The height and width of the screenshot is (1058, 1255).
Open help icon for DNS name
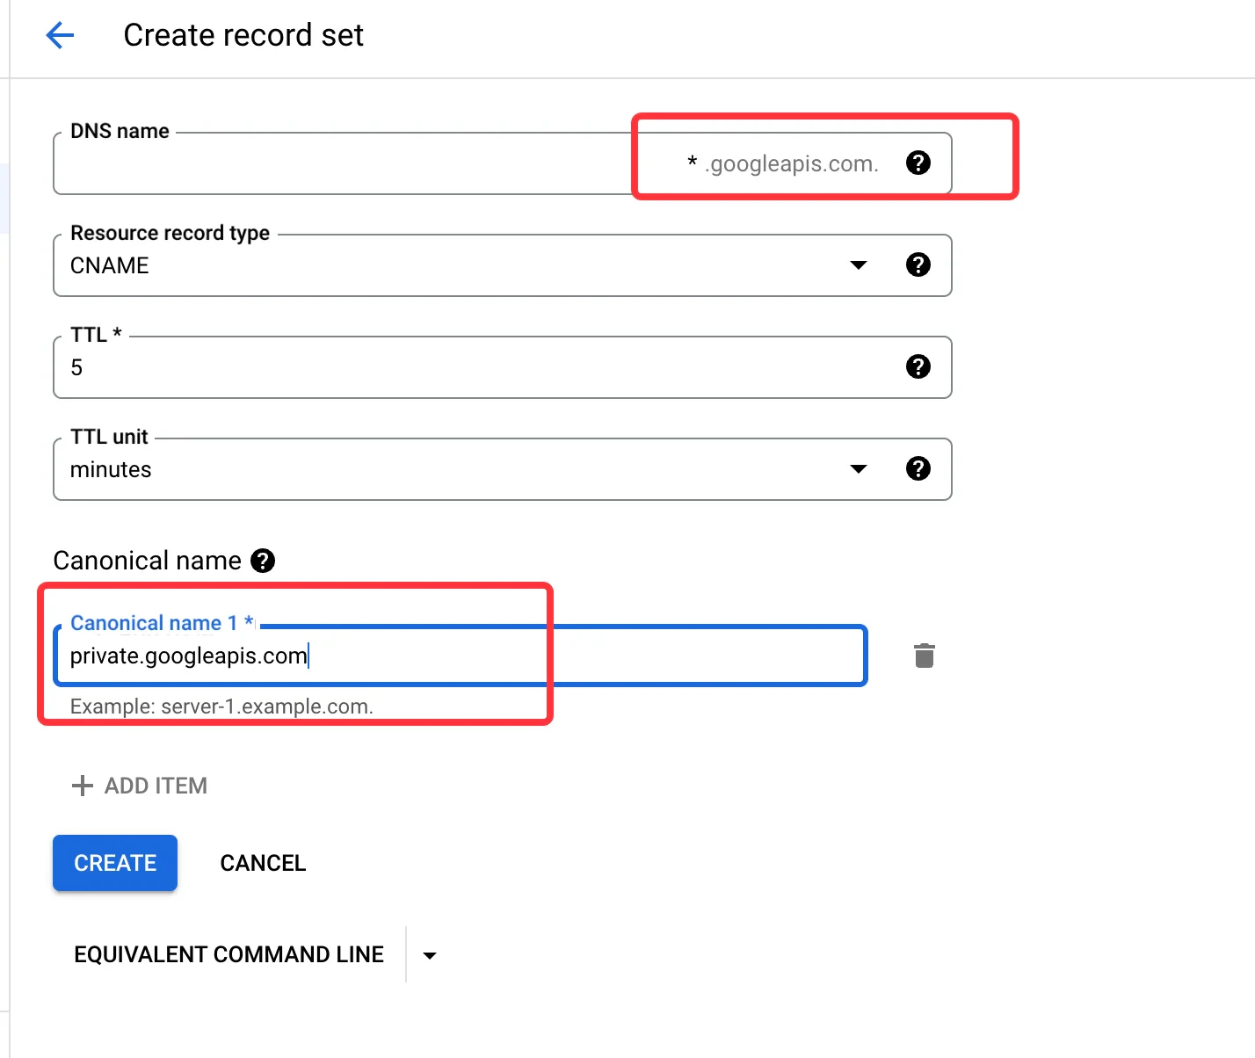pos(918,163)
